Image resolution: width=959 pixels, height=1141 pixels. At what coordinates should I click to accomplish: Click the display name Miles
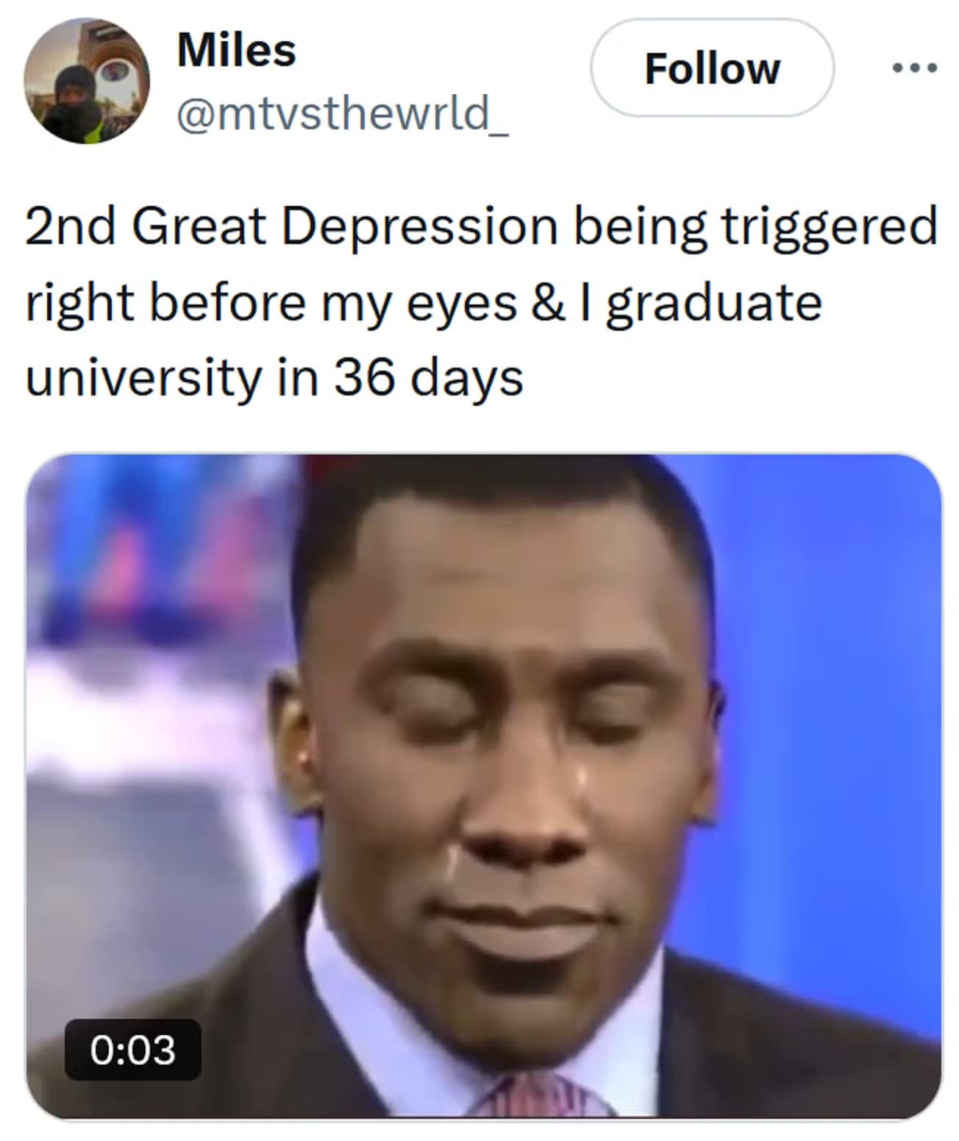click(236, 51)
